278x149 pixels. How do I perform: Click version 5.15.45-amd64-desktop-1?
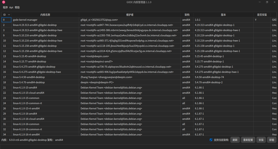(x=209, y=56)
